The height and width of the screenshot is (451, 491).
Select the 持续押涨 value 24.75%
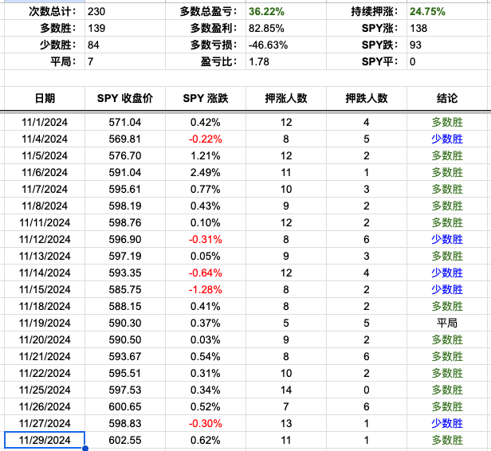427,12
